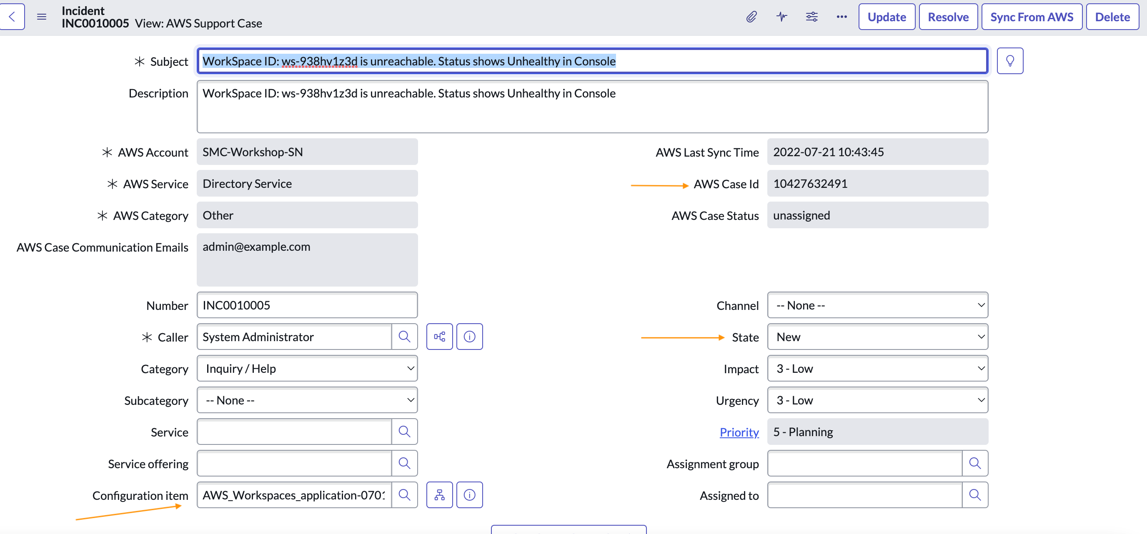Click the relationship map icon for Caller
Screen dimensions: 1147x534
(x=440, y=337)
